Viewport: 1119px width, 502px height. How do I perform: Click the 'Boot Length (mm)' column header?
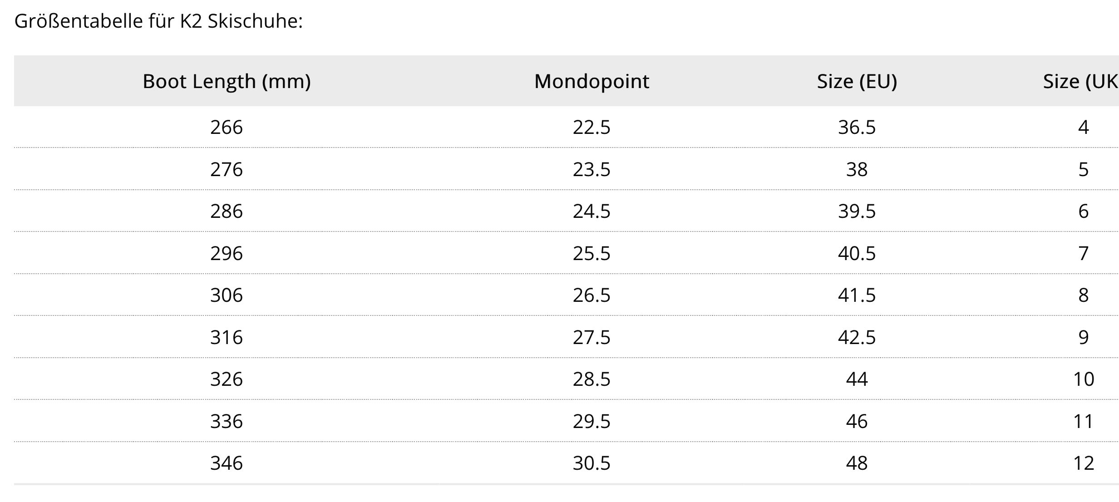click(227, 82)
